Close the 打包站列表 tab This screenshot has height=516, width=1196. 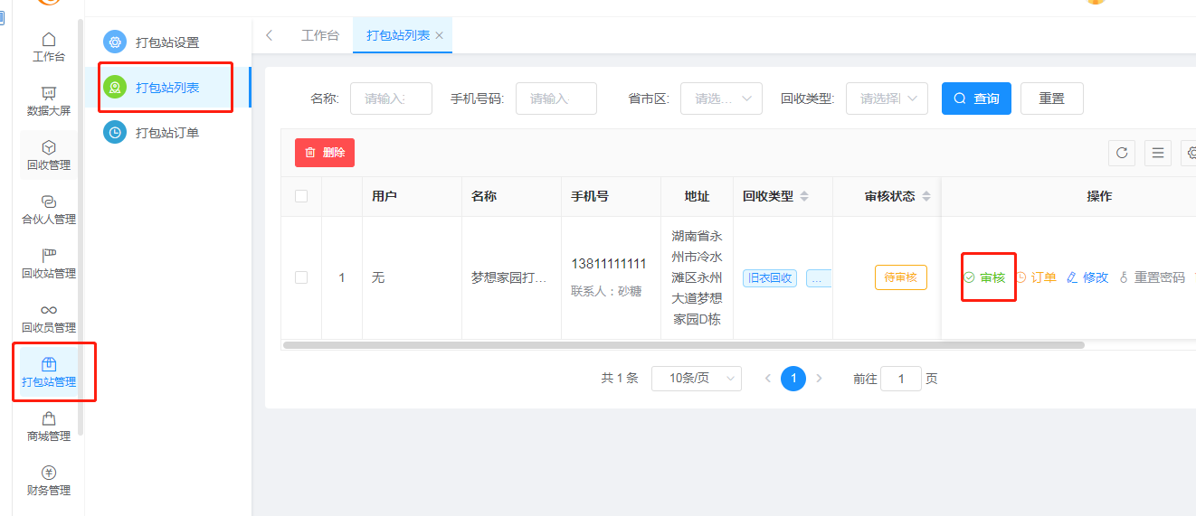(x=440, y=35)
